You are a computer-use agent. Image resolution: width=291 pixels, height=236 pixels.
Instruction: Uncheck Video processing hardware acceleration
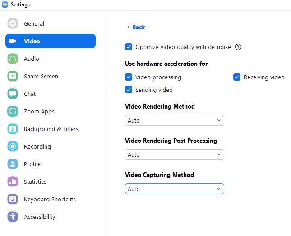coord(129,77)
